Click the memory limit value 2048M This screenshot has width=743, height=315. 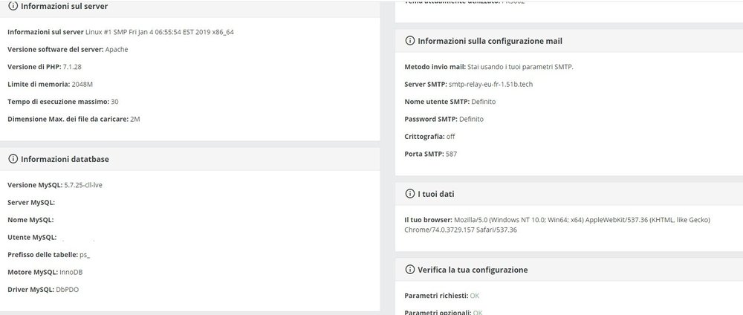coord(82,85)
